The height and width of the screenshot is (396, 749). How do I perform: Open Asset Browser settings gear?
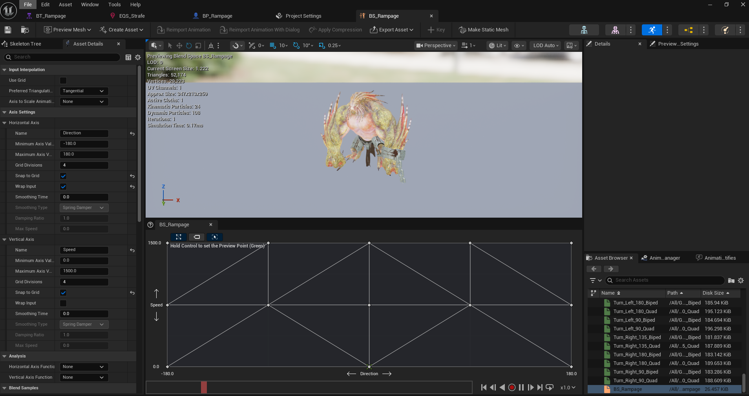pyautogui.click(x=741, y=280)
